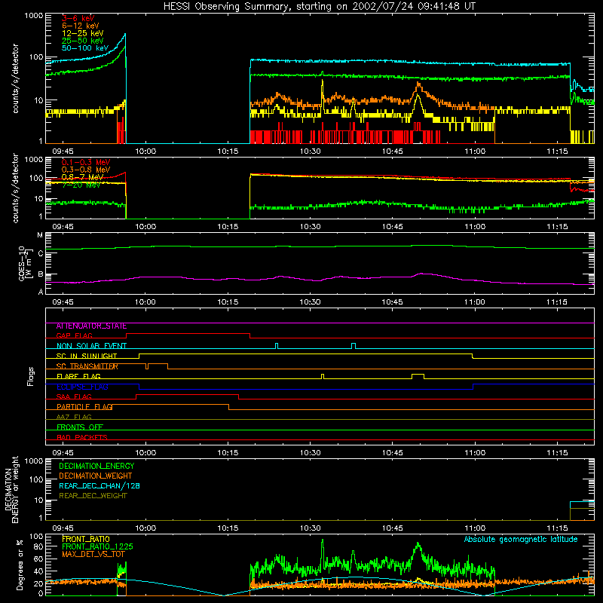Screen dimensions: 603x603
Task: Select the 0.3-0.8 MeV legend label
Action: click(x=86, y=170)
